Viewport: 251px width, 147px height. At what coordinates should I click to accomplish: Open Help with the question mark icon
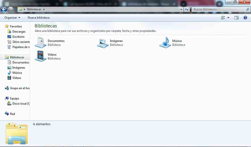coord(245,18)
